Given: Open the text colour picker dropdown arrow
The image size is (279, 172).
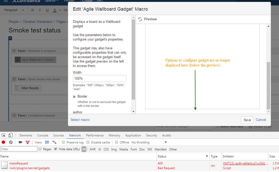Looking at the screenshot, I should [60, 10].
